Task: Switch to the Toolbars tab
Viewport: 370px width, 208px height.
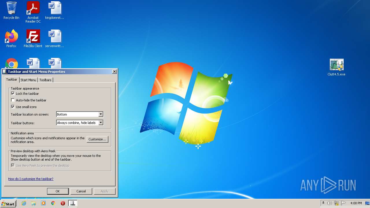Action: (x=45, y=80)
